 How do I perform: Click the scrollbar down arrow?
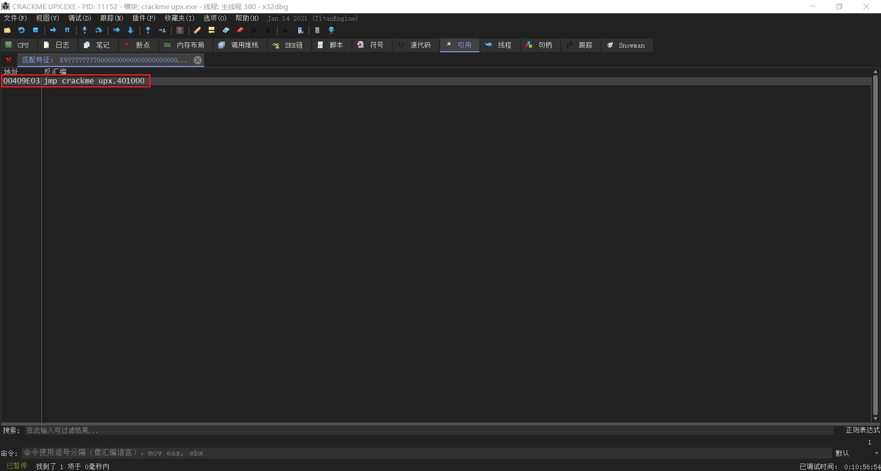pyautogui.click(x=875, y=418)
